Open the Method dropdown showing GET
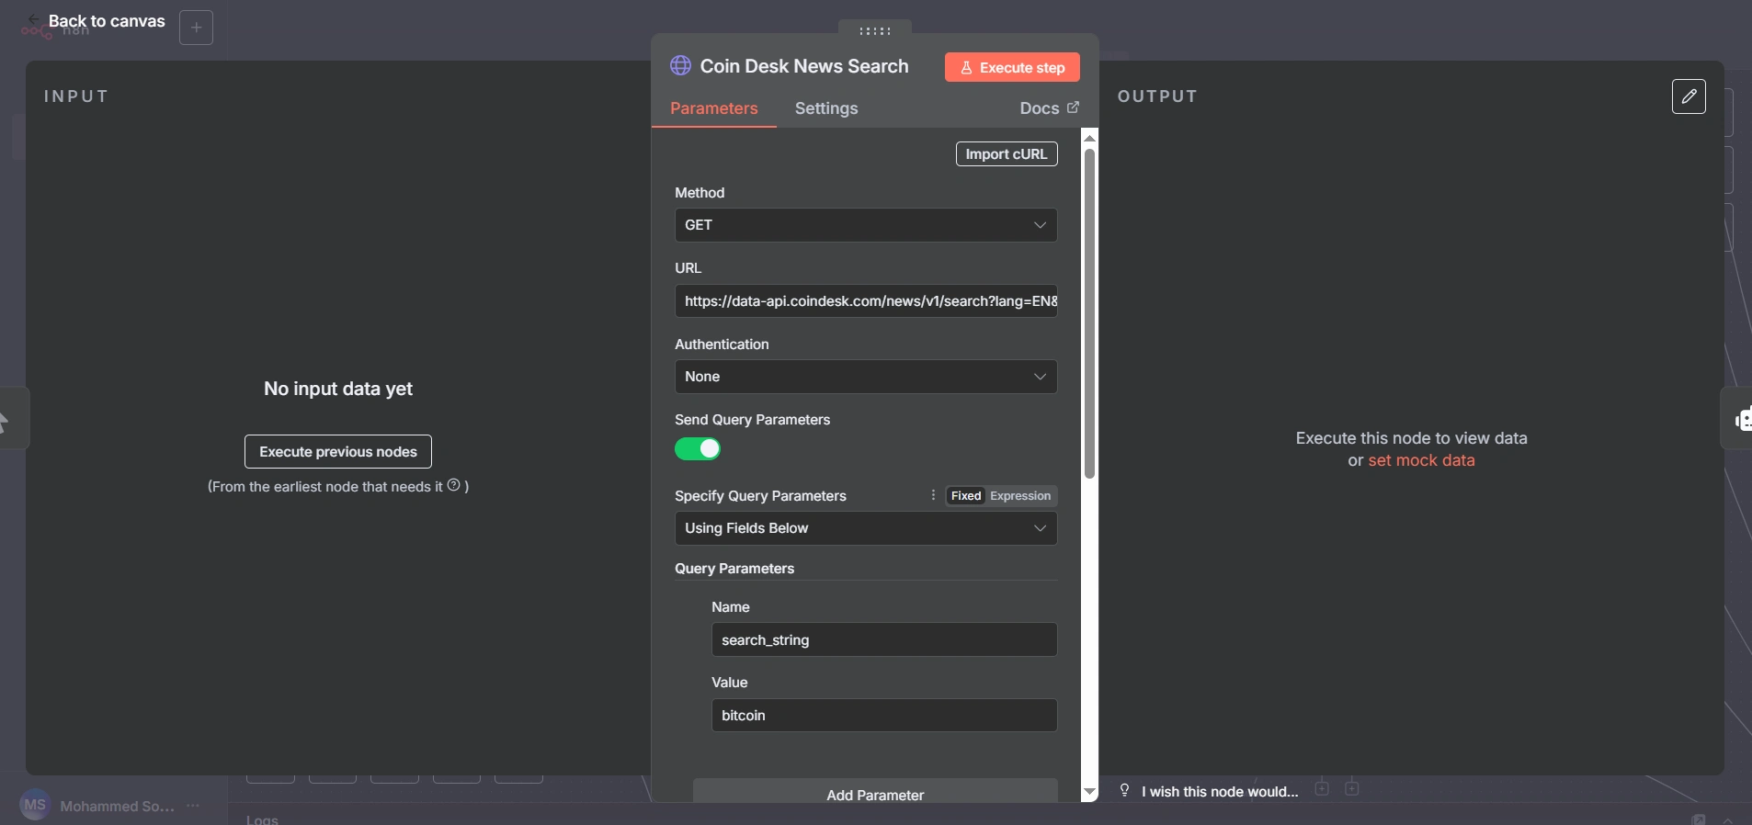Screen dimensions: 1752x825 point(865,225)
